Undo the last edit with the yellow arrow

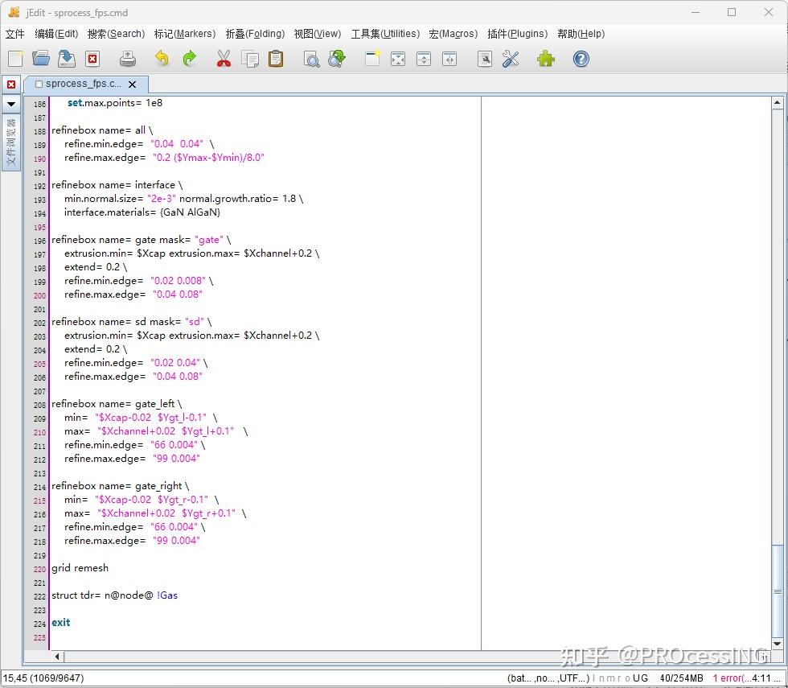[x=162, y=59]
